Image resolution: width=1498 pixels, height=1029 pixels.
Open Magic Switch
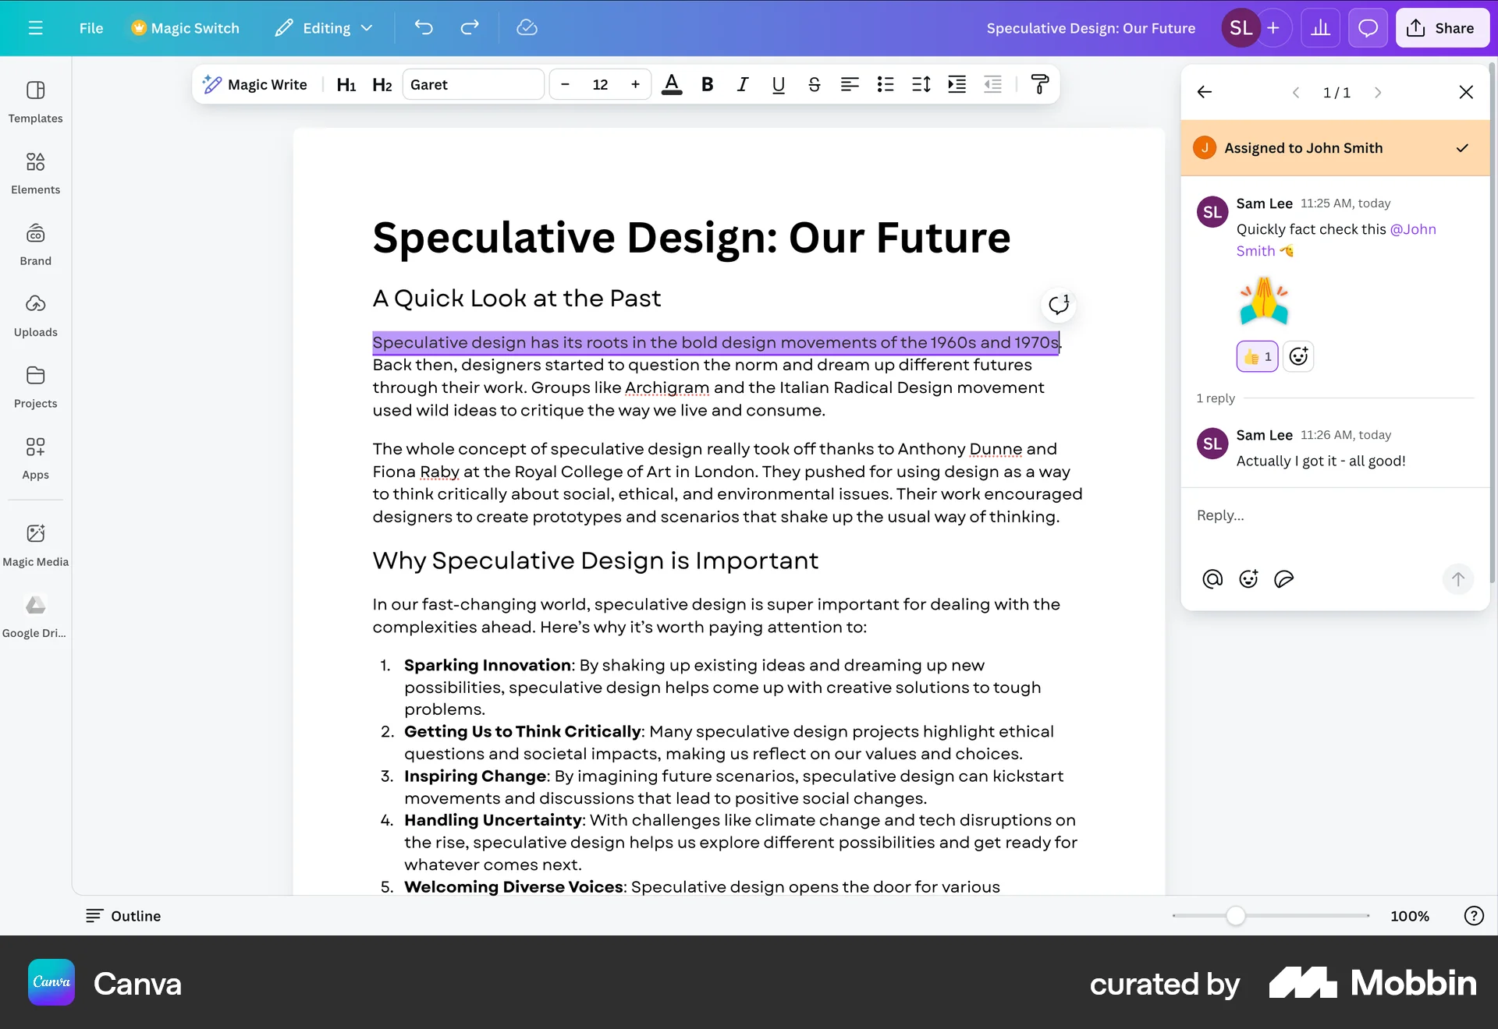184,27
